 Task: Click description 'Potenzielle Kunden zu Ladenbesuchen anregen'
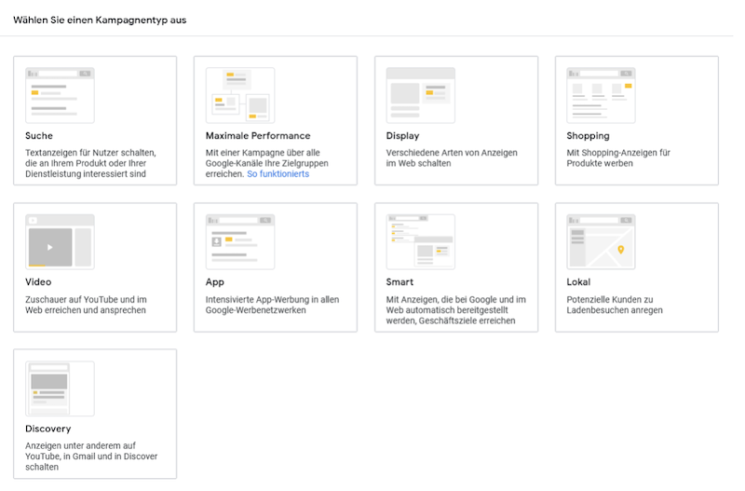[615, 305]
